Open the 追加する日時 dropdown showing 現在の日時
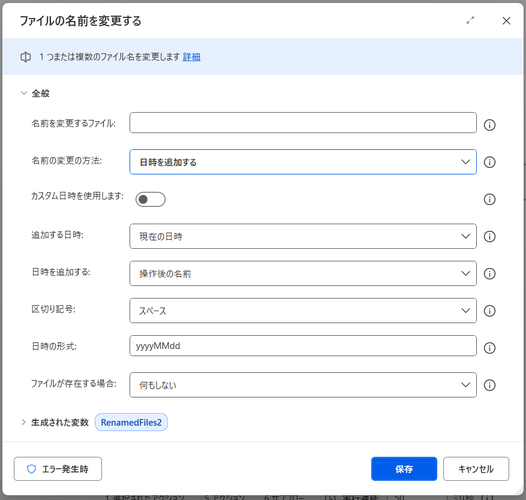This screenshot has height=500, width=526. (x=303, y=236)
